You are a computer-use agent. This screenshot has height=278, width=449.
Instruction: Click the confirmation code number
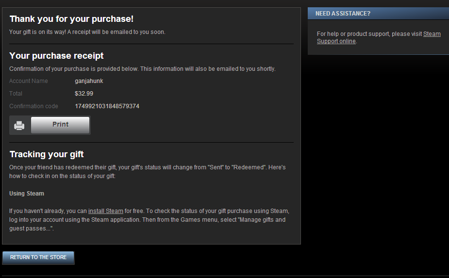107,106
